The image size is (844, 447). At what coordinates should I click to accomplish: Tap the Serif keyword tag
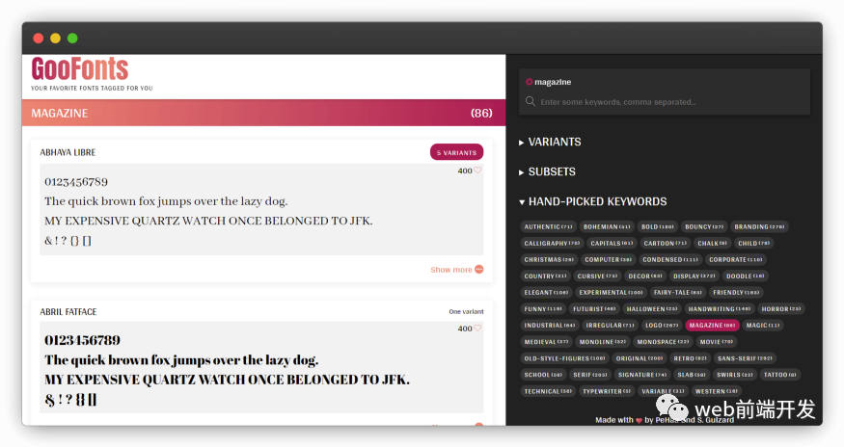coord(590,375)
